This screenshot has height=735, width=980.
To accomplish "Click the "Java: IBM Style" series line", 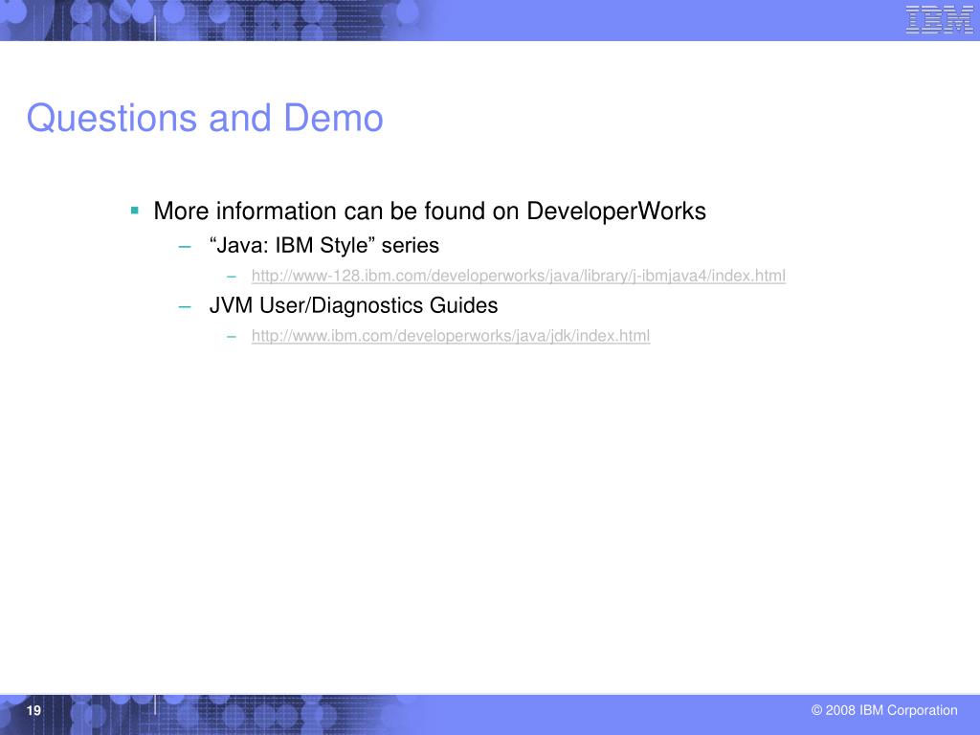I will coord(323,245).
